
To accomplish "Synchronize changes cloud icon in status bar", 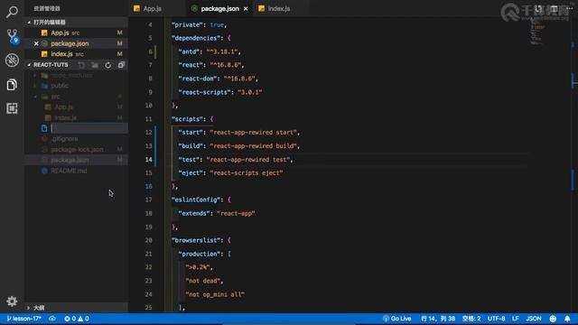I will (x=52, y=319).
